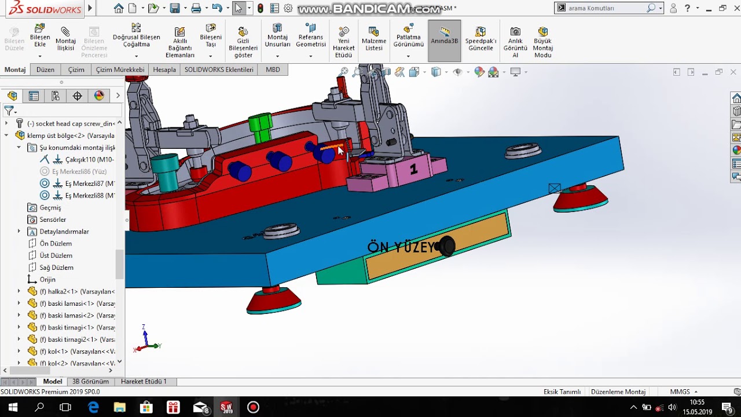Open the FeatureManager design tree tab icon
The height and width of the screenshot is (417, 741).
(x=12, y=96)
